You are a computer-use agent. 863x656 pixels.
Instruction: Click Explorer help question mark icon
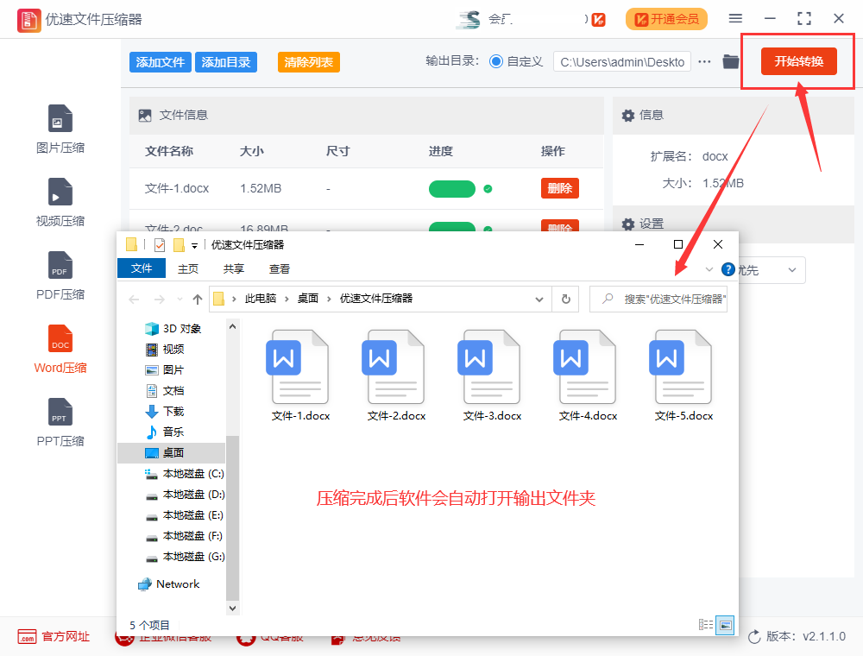click(728, 269)
